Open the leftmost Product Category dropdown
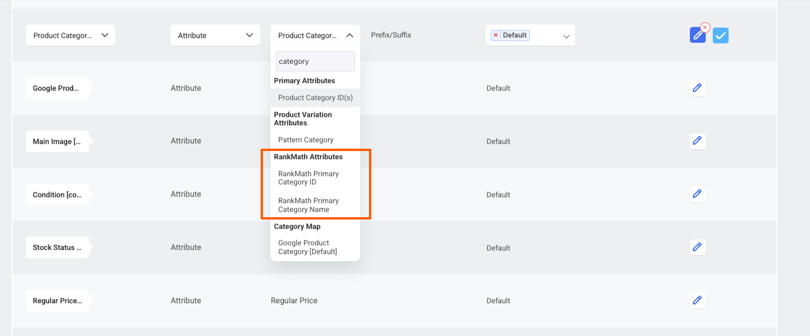Screen dimensions: 810x336 [x=70, y=35]
